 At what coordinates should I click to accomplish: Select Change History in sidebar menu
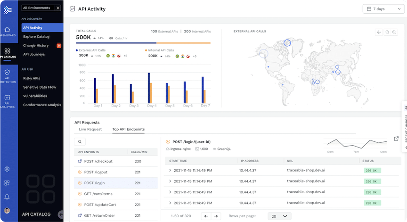(x=36, y=45)
